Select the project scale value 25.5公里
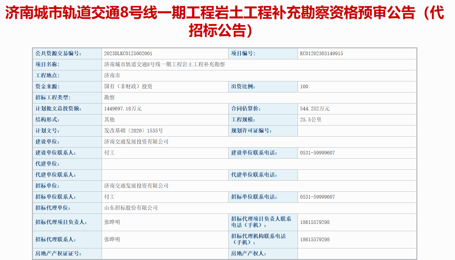 click(311, 120)
